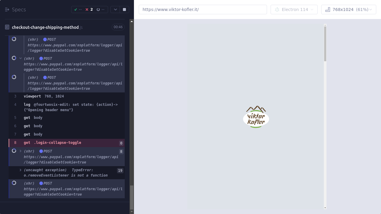Image resolution: width=381 pixels, height=214 pixels.
Task: Click the Specs list expand icon
Action: [x=7, y=10]
